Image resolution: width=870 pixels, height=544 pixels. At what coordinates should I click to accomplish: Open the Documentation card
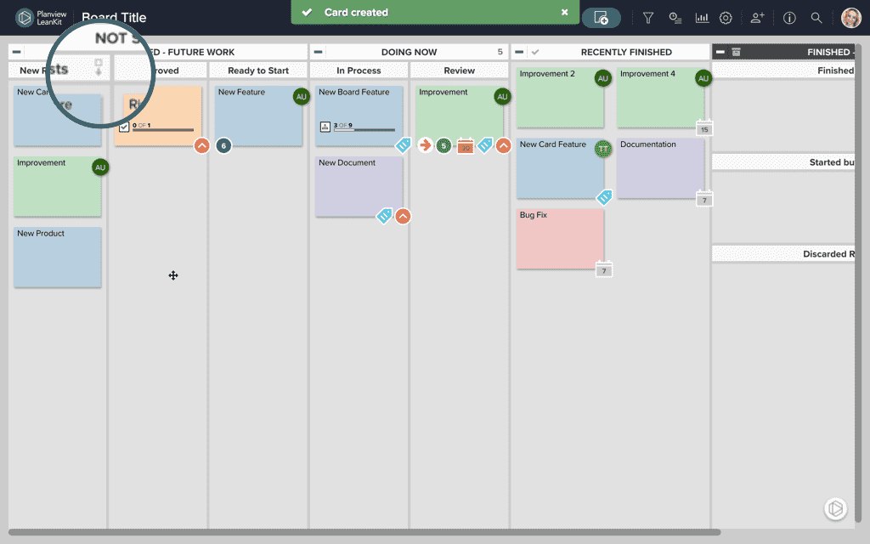(660, 168)
